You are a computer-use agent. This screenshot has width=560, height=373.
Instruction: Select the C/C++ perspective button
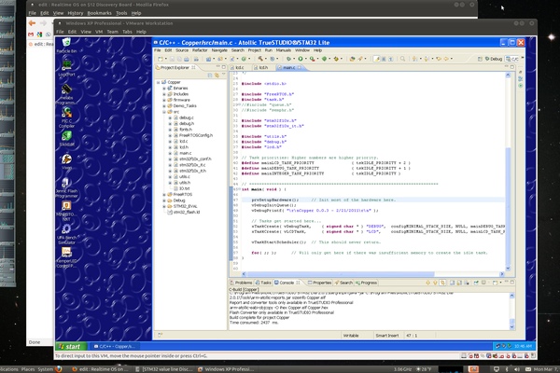click(512, 59)
